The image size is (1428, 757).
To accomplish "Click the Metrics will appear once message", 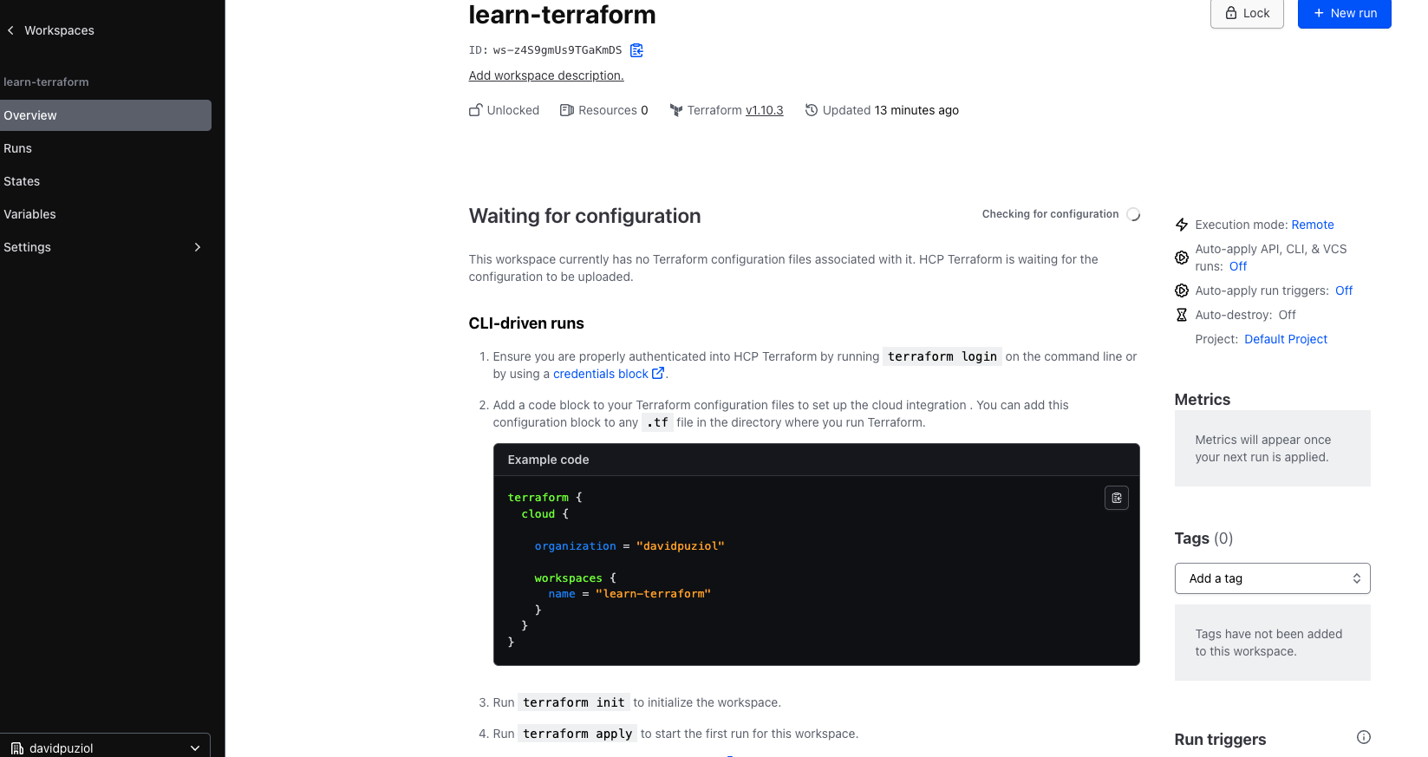I will coord(1262,448).
